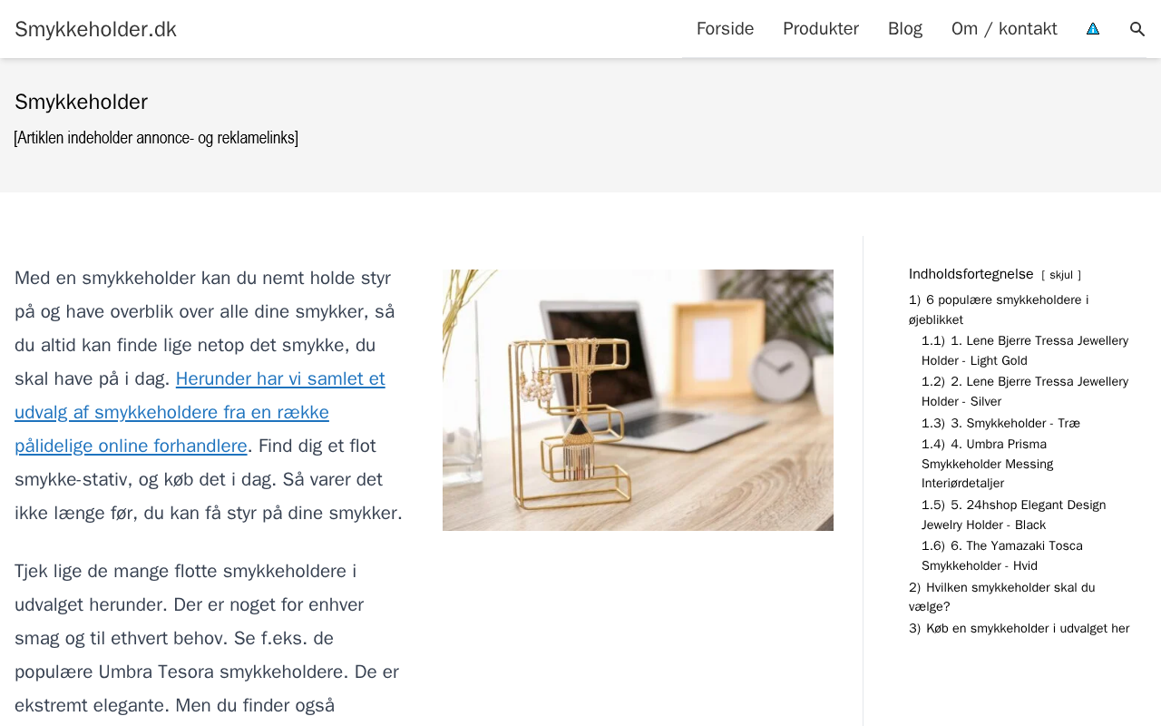Jump to 24hshop Elegant Design Jewelry Holder
This screenshot has height=726, width=1161.
tap(1014, 515)
